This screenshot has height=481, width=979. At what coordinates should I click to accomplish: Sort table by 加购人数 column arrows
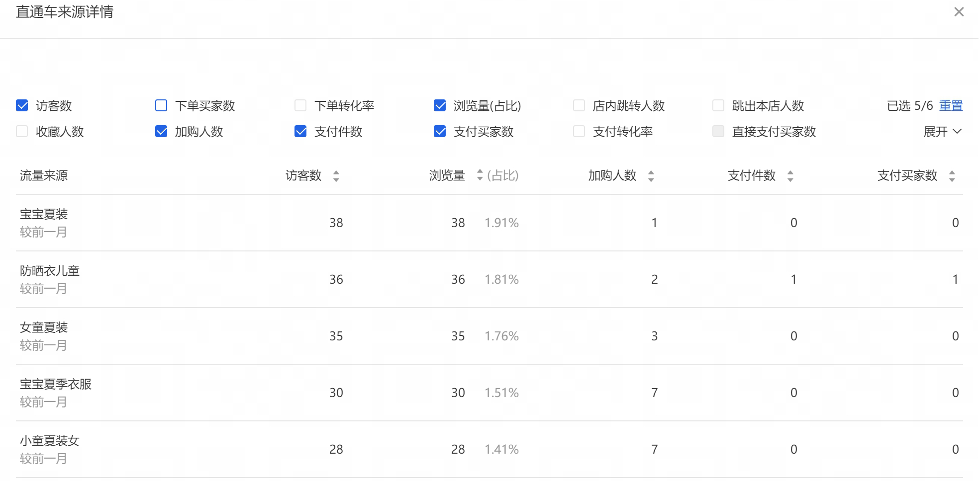(x=651, y=176)
